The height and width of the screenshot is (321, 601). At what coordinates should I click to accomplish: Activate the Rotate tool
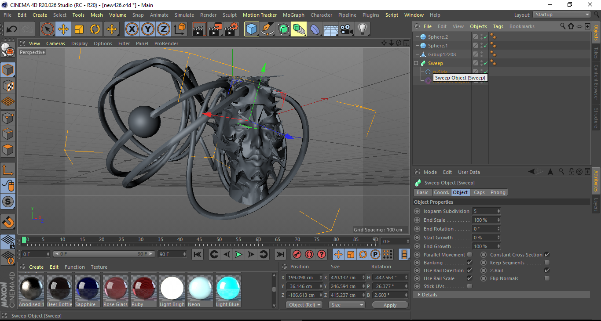pos(95,29)
